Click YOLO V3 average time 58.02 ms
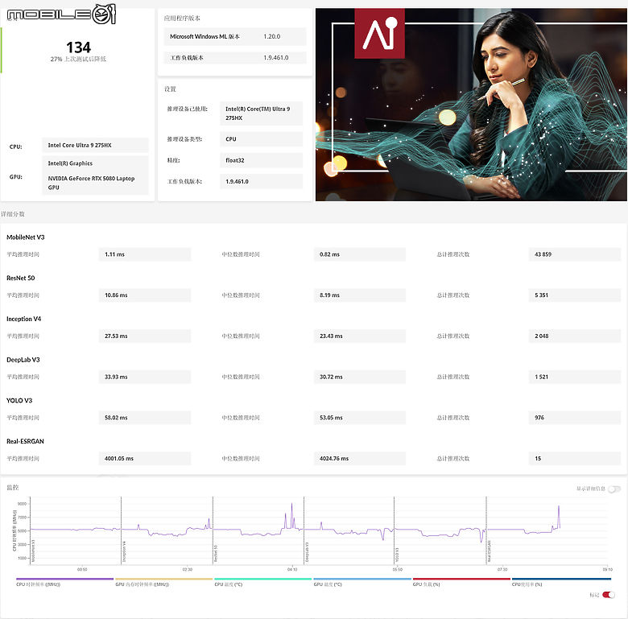 click(145, 418)
